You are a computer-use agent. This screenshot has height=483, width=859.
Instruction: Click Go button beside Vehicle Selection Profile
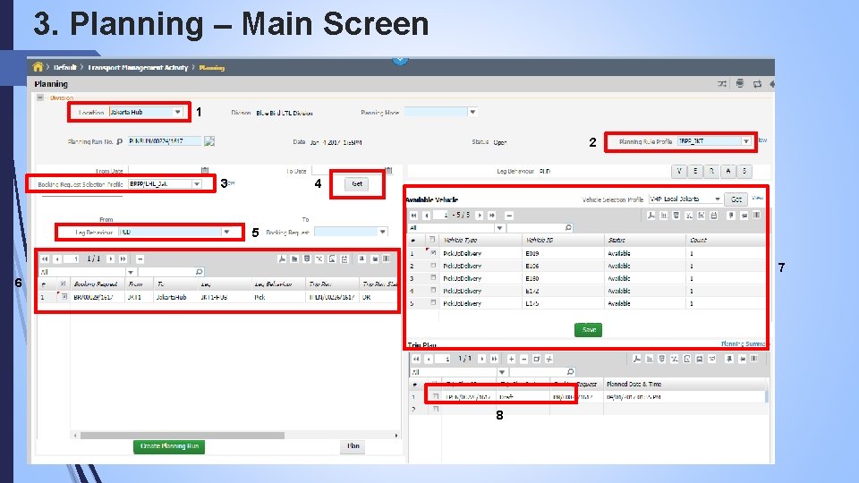[736, 199]
